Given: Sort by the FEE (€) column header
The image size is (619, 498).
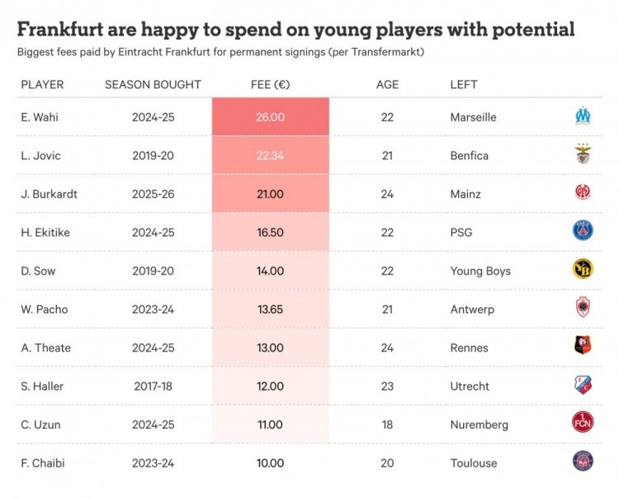Looking at the screenshot, I should click(x=270, y=84).
